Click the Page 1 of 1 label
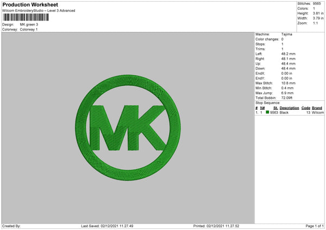The width and height of the screenshot is (326, 230). click(x=315, y=226)
